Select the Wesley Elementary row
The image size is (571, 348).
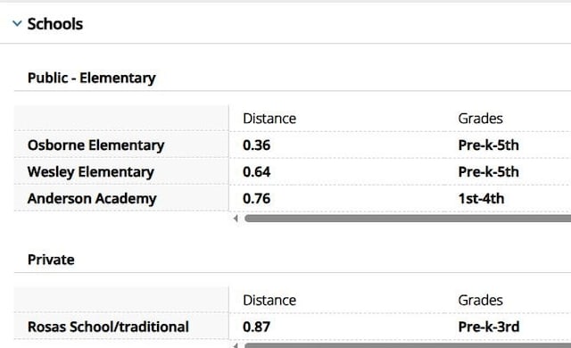pyautogui.click(x=293, y=171)
